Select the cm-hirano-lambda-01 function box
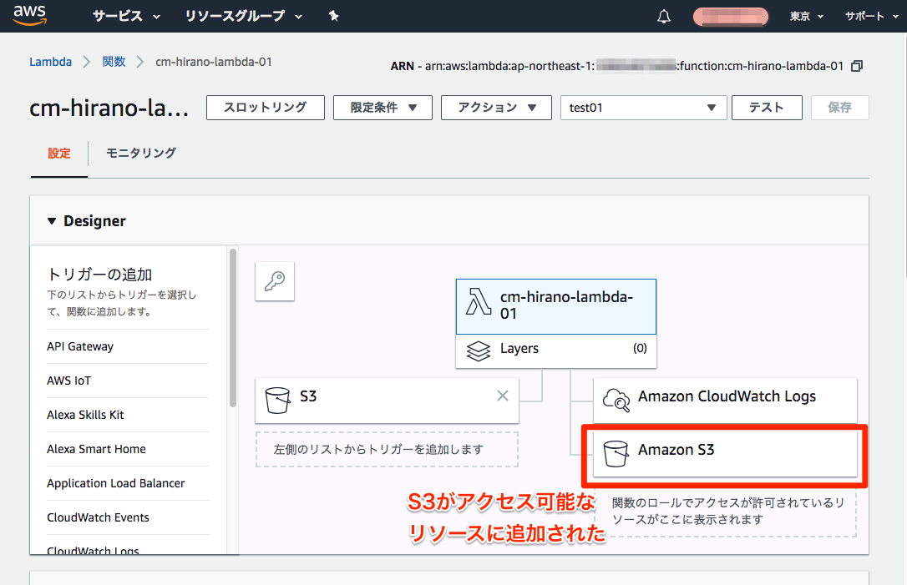Image resolution: width=907 pixels, height=585 pixels. (556, 306)
